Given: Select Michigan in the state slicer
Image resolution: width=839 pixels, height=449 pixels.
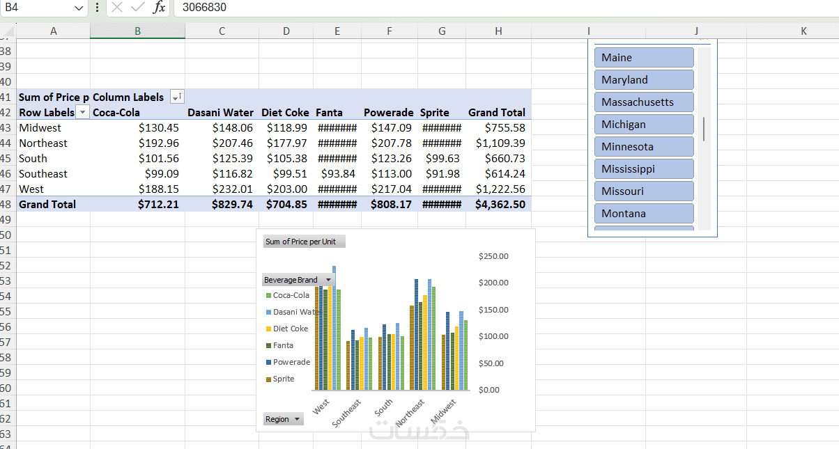Looking at the screenshot, I should coord(644,125).
